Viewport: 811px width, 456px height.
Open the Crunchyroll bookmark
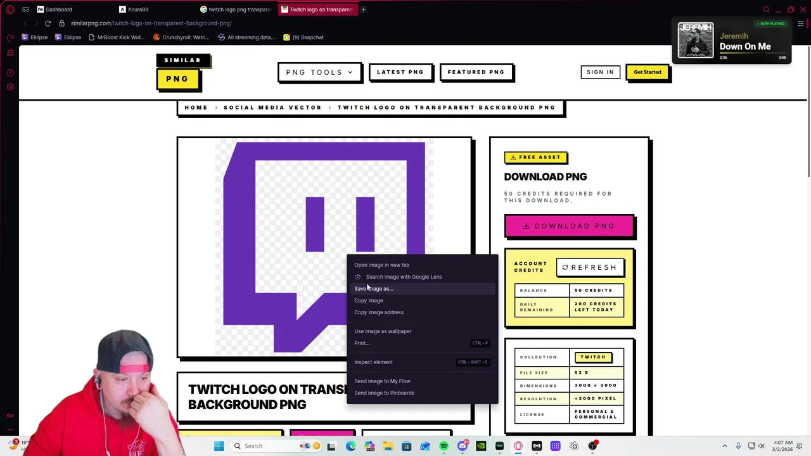pos(181,37)
